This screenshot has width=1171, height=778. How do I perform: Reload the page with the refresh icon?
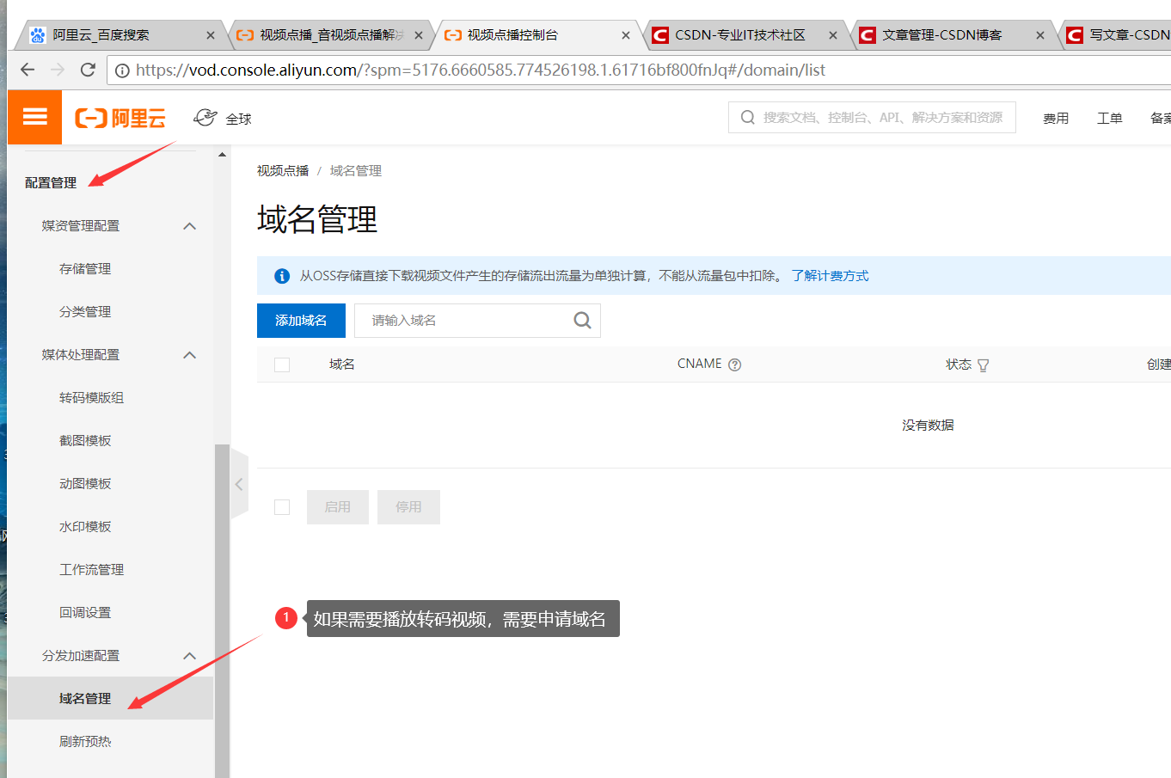pyautogui.click(x=87, y=70)
